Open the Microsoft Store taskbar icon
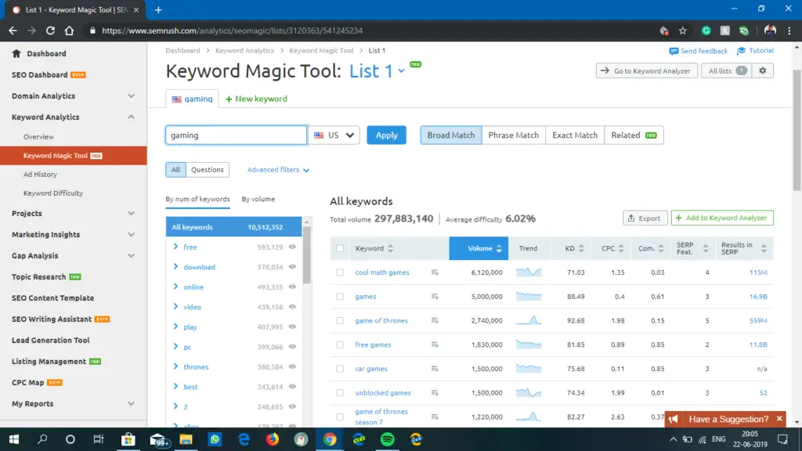The height and width of the screenshot is (451, 802). (128, 439)
